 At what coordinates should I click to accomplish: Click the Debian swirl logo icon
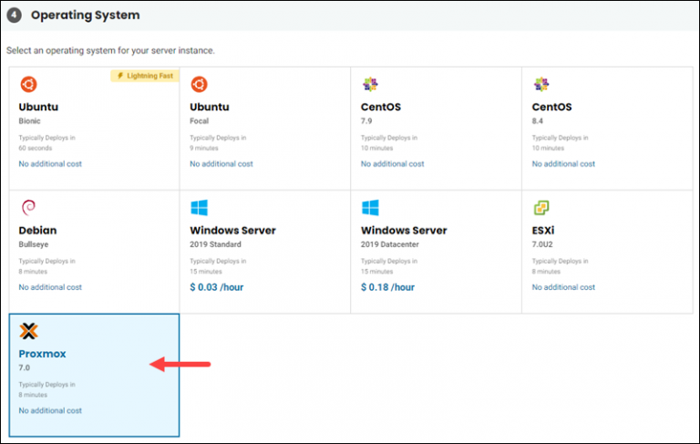point(26,208)
